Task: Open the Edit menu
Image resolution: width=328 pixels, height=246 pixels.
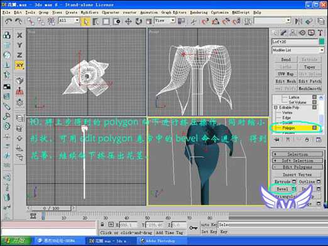Action: tap(18, 13)
